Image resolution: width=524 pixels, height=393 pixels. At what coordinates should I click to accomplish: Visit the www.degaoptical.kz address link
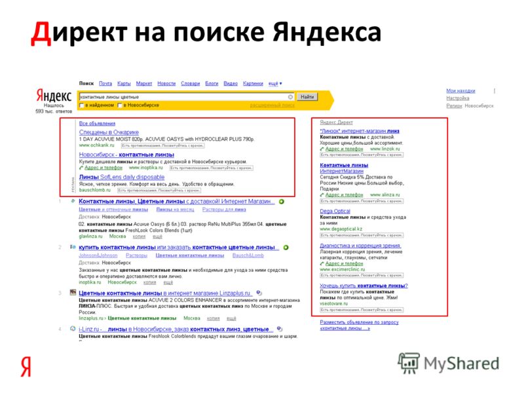(341, 229)
